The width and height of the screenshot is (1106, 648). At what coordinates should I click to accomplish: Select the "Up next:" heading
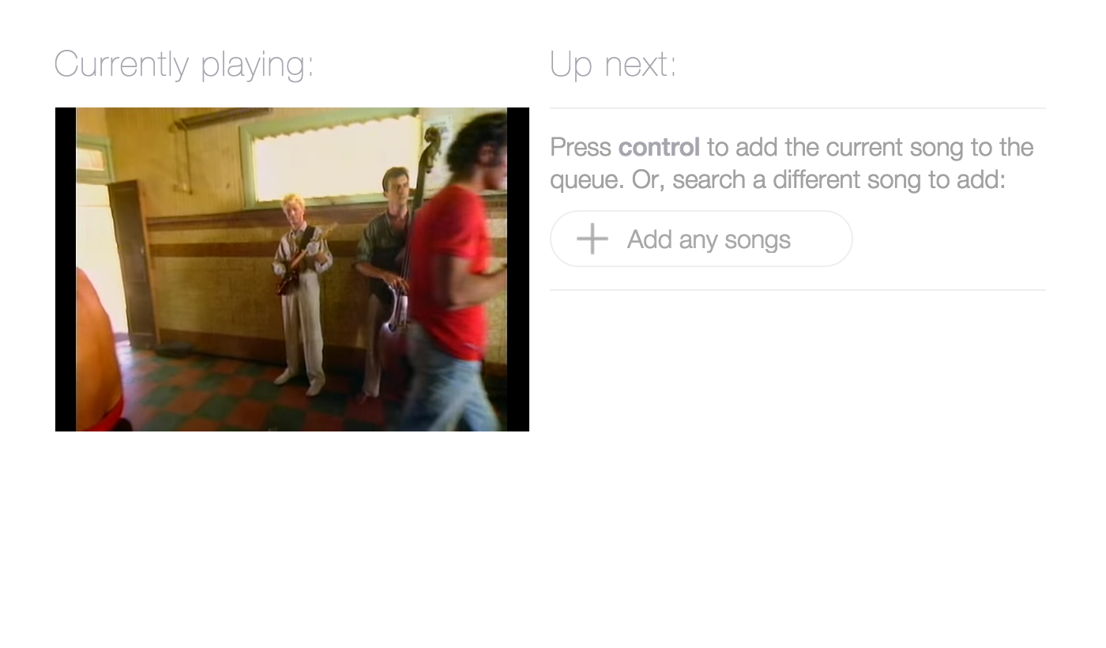613,64
